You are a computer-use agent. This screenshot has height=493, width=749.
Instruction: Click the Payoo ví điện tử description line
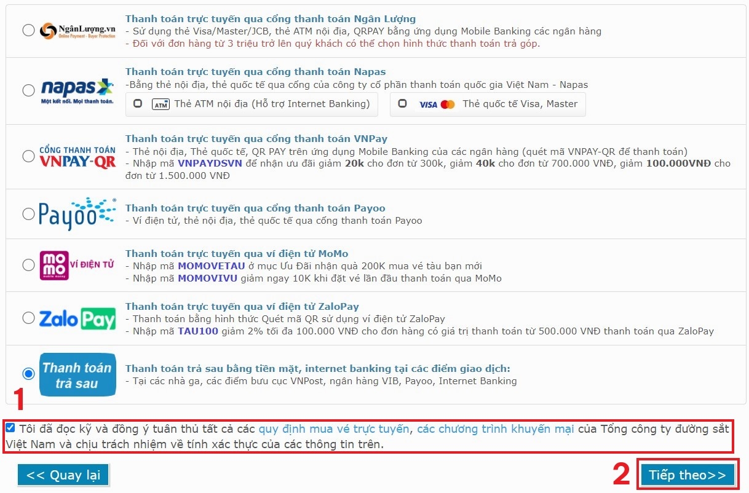274,221
